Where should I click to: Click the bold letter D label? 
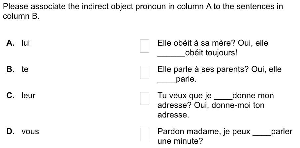(11, 132)
